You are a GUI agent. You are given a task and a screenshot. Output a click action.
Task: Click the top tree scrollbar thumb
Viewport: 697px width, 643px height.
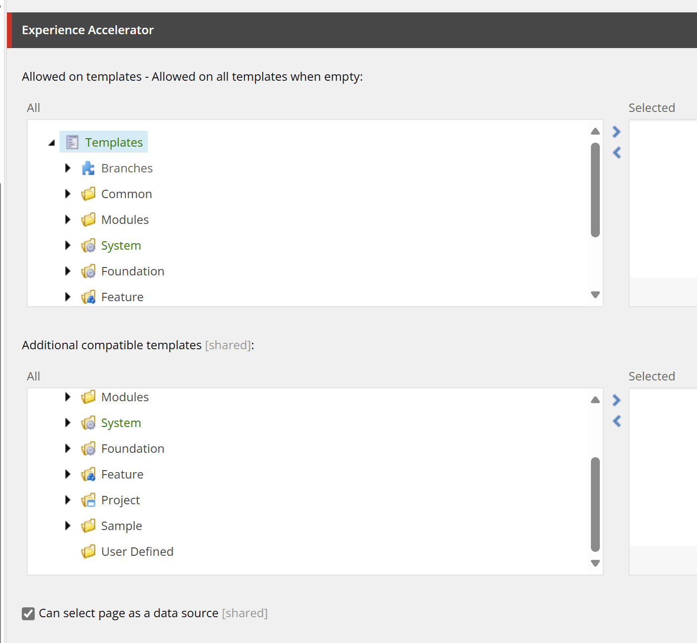coord(595,190)
